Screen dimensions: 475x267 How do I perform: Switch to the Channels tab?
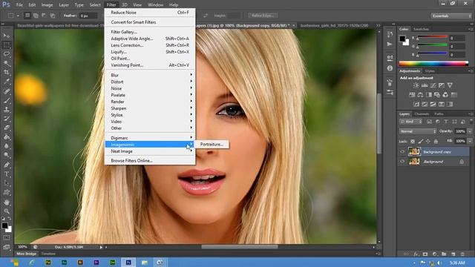(x=422, y=113)
